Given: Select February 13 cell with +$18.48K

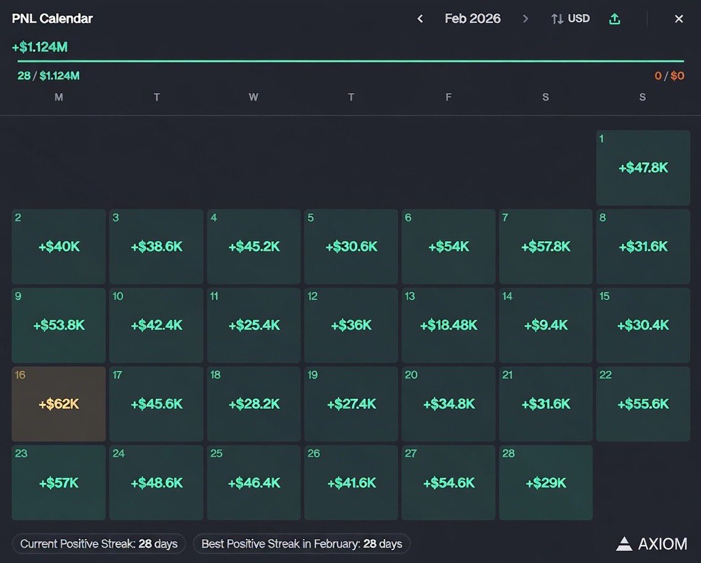Looking at the screenshot, I should pyautogui.click(x=449, y=325).
